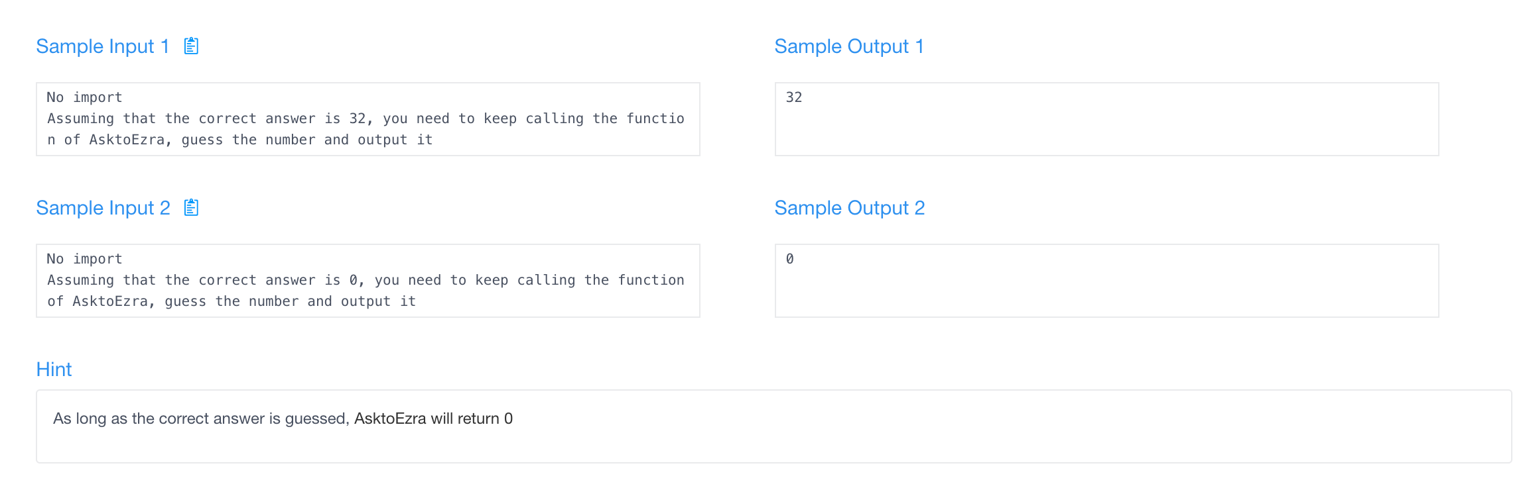Screen dimensions: 1531x486
Task: Click "No import" line in Sample Input 1
Action: [x=84, y=97]
